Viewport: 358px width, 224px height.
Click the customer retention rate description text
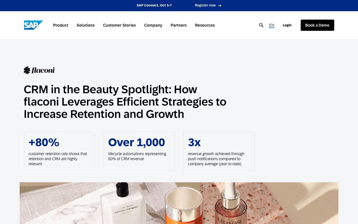(x=58, y=159)
